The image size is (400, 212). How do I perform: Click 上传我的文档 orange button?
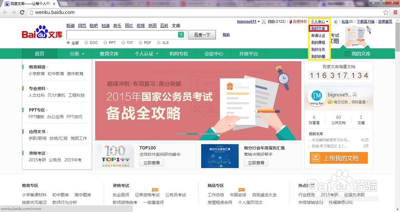click(x=339, y=158)
